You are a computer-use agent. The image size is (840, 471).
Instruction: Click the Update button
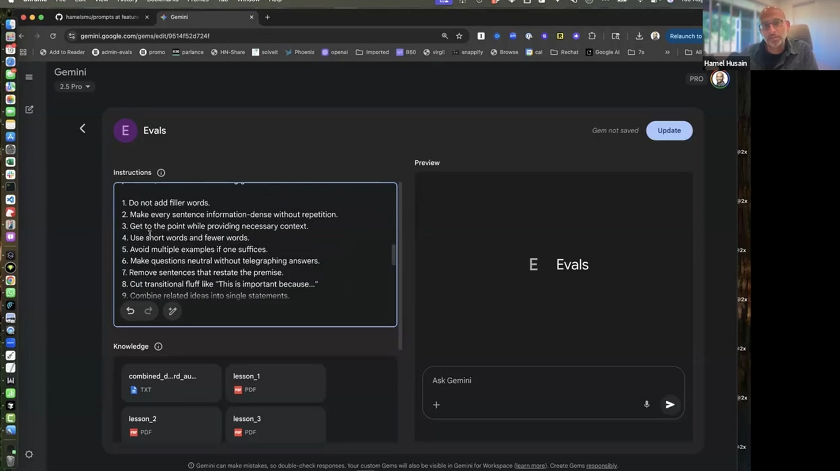(669, 130)
